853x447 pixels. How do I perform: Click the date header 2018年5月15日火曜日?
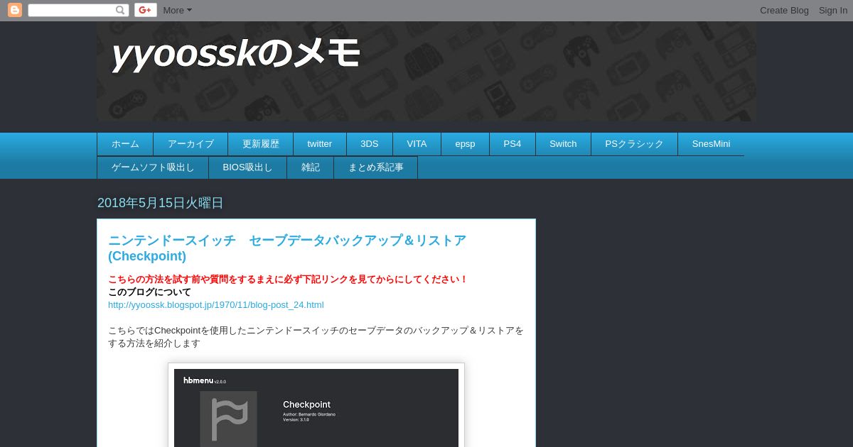pos(161,203)
